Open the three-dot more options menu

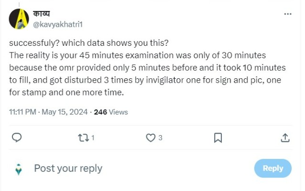288,14
